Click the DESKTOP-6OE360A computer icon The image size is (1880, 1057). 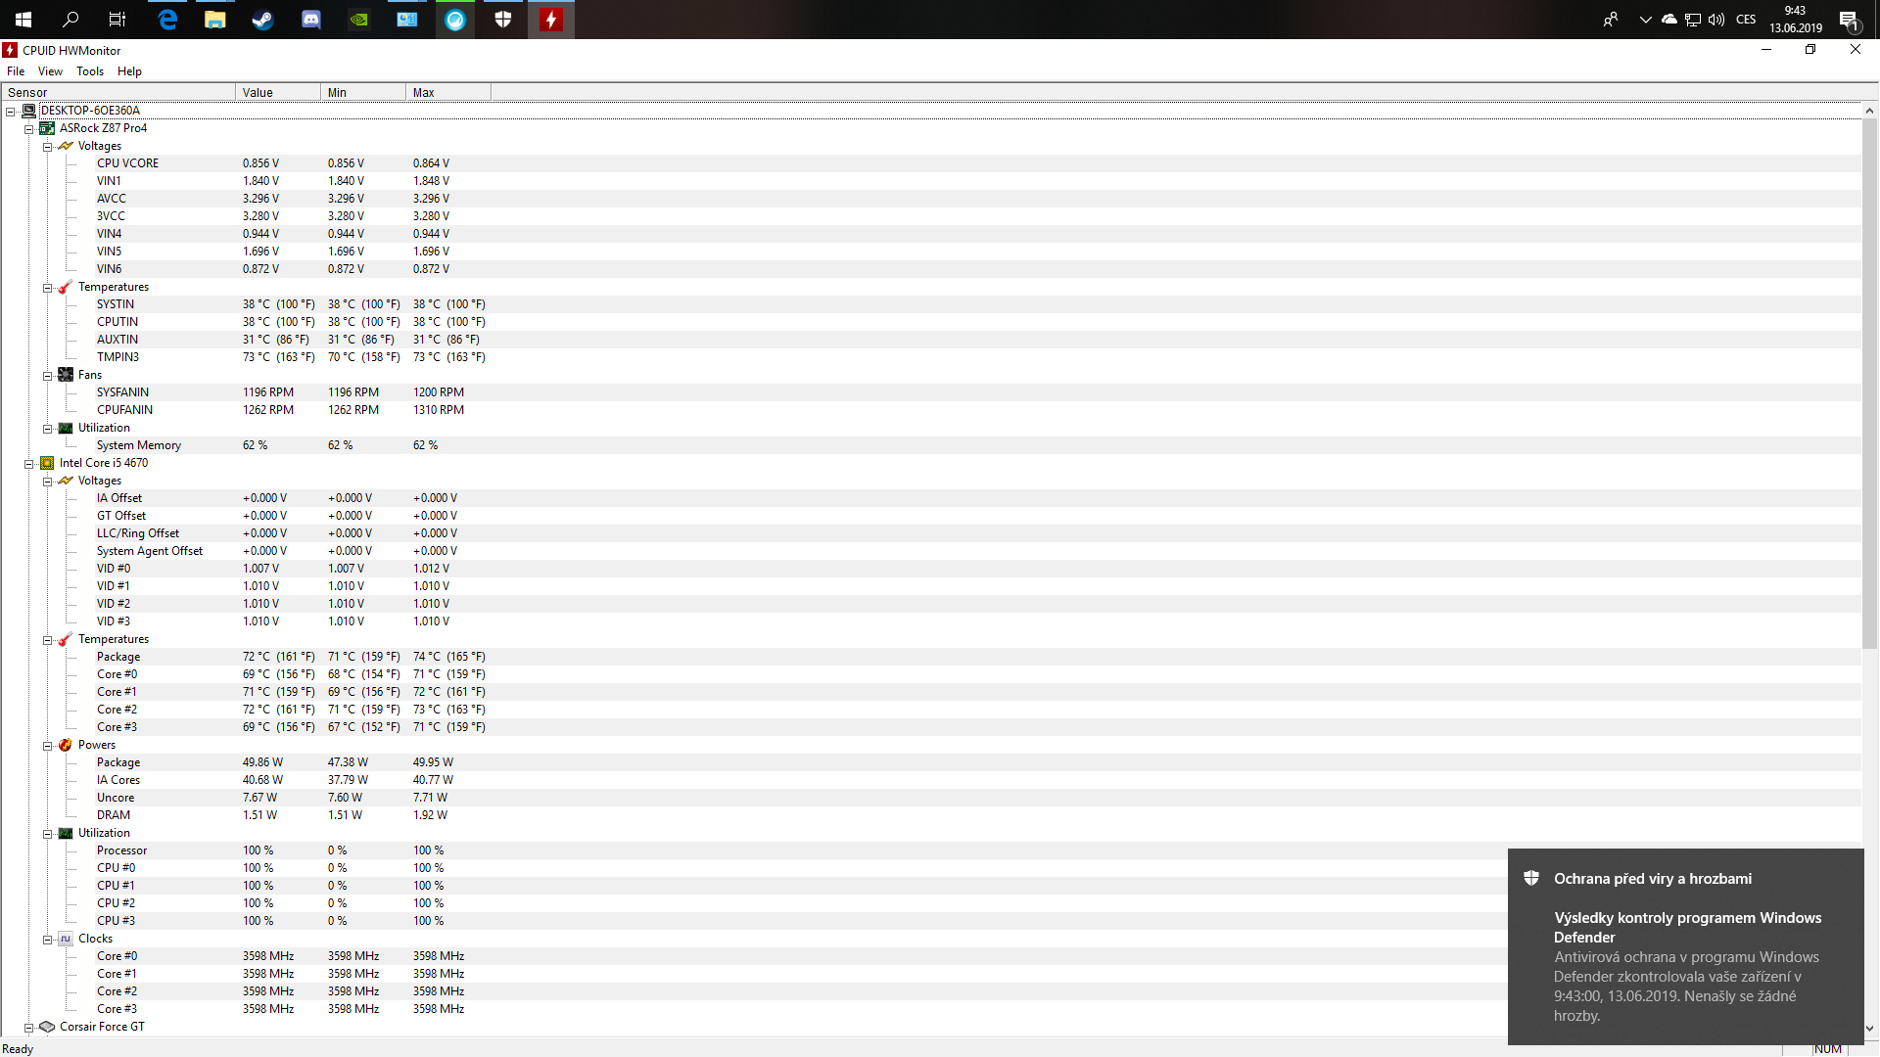click(x=29, y=111)
